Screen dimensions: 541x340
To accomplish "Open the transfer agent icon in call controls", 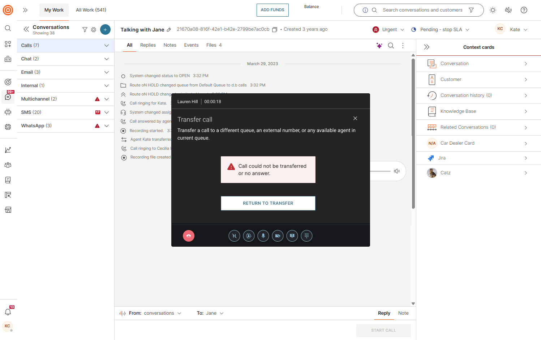I will (x=249, y=236).
